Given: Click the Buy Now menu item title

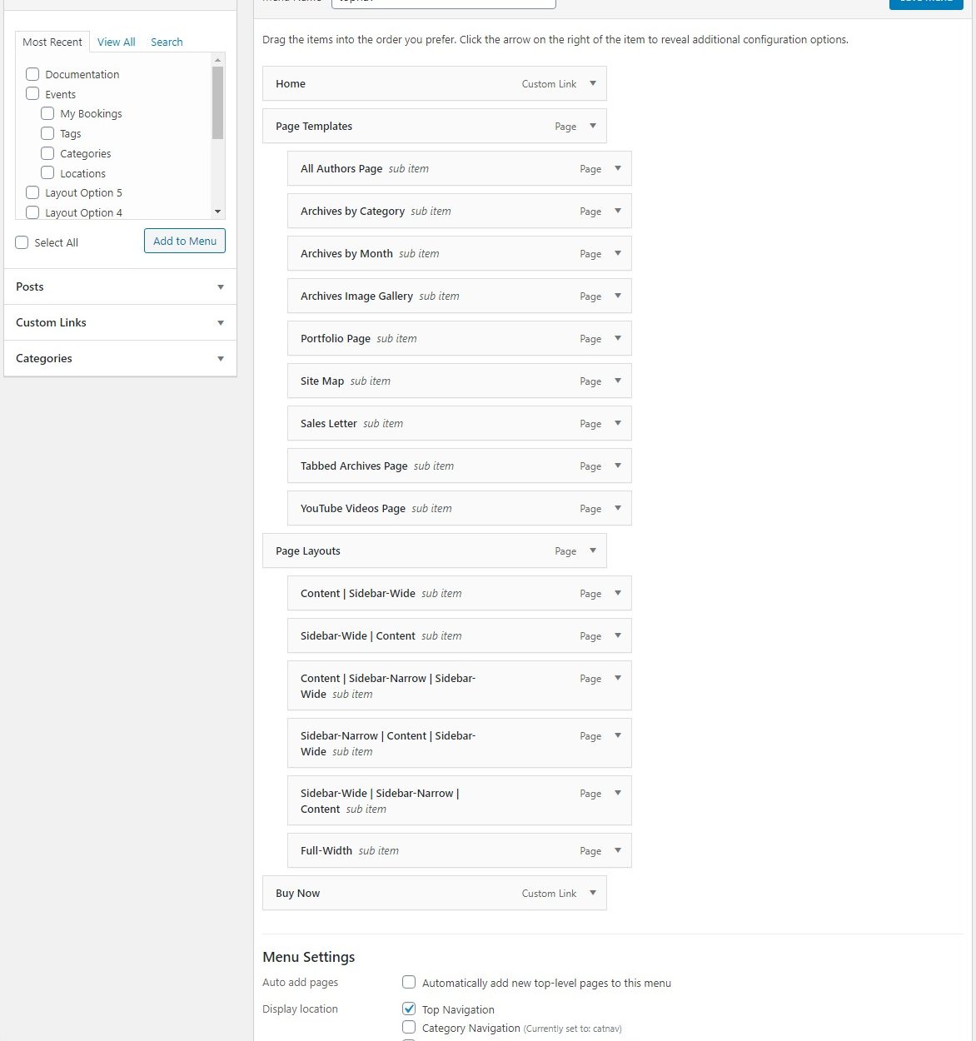Looking at the screenshot, I should [297, 893].
